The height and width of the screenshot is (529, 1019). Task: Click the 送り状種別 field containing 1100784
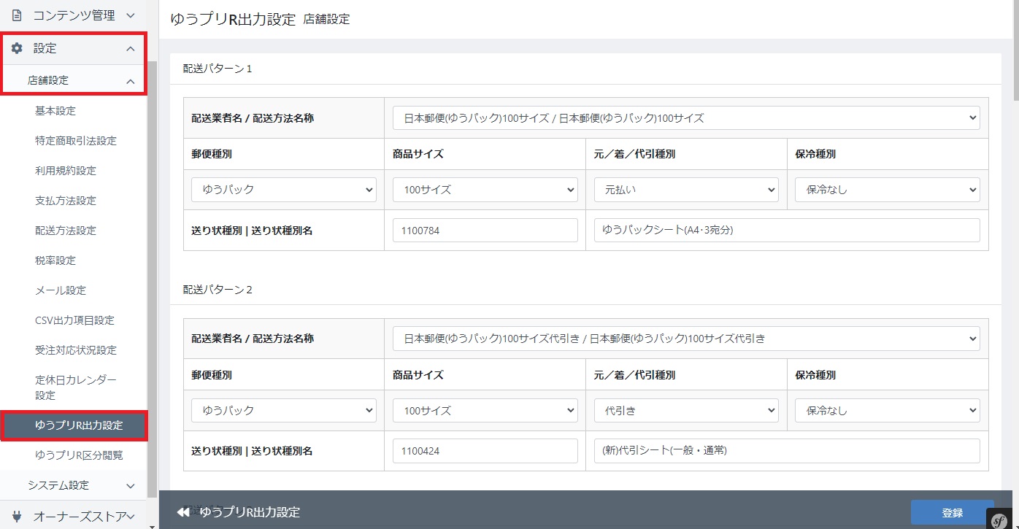coord(485,231)
